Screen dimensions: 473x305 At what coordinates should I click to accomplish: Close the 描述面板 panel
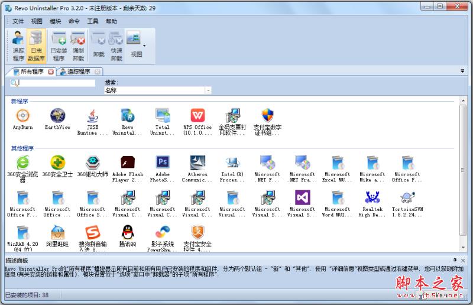[463, 260]
